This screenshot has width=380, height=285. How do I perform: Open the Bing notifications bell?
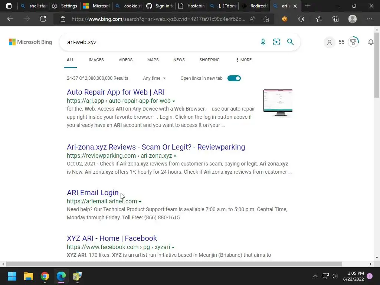point(371,42)
